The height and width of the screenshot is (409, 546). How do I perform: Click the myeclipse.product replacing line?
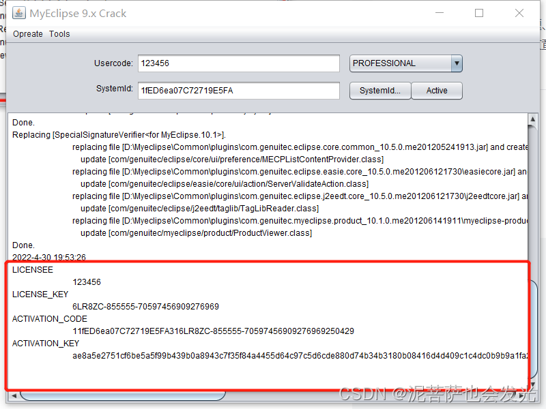300,221
